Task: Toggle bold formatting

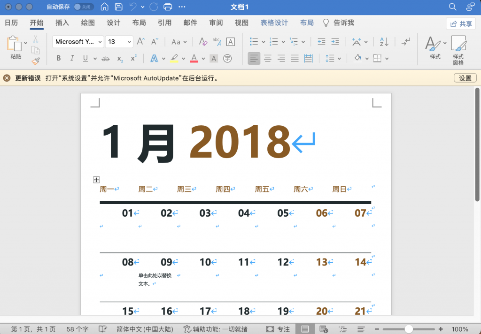Action: [58, 58]
